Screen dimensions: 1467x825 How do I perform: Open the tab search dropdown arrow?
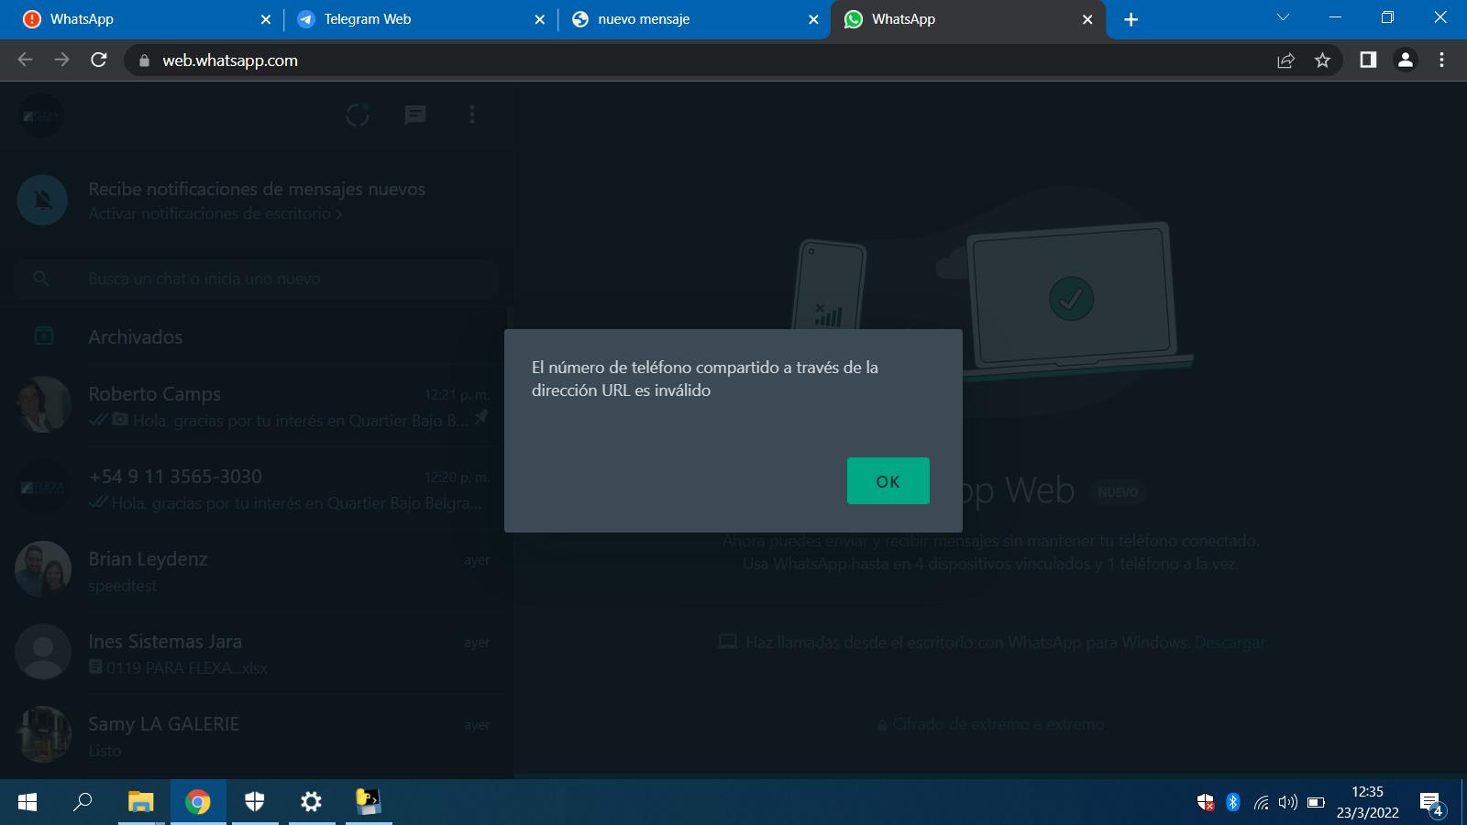point(1283,17)
